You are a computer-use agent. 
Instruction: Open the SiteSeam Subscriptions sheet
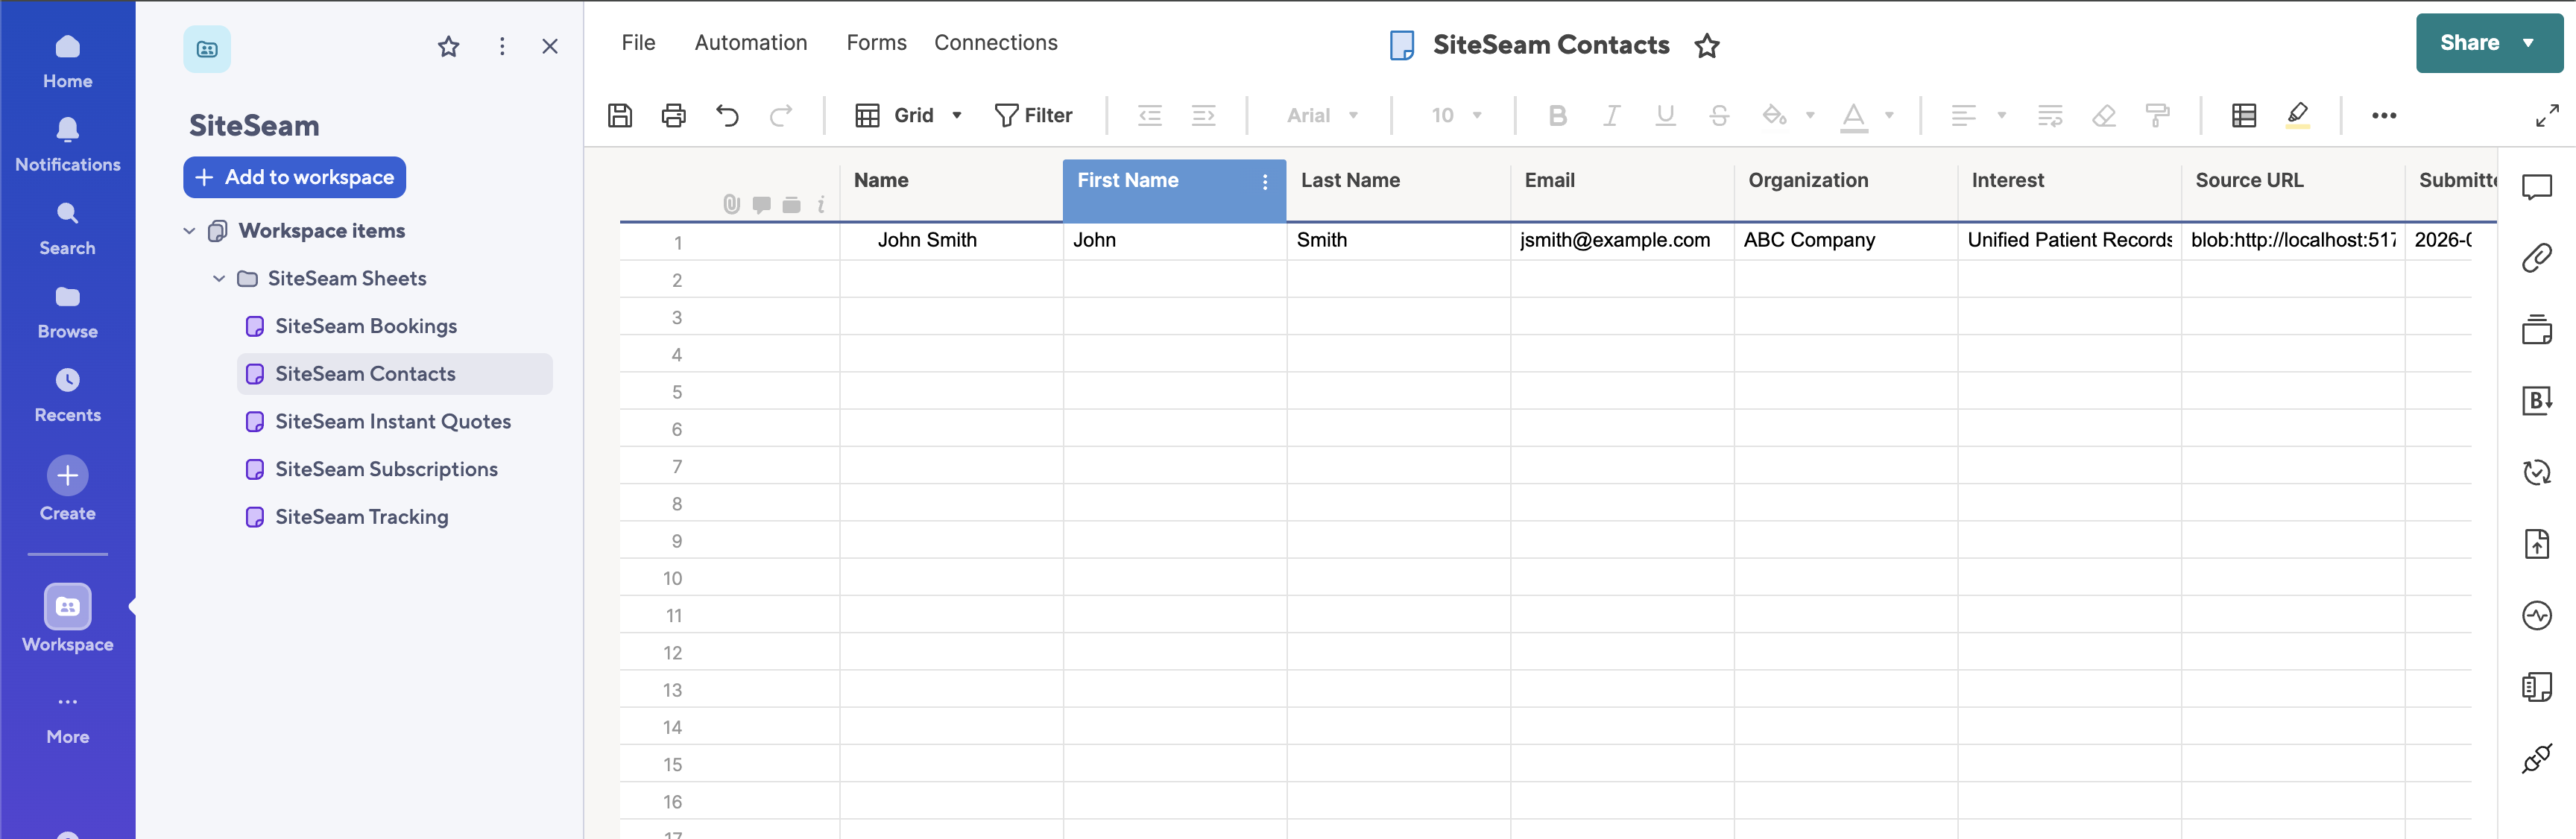[385, 469]
